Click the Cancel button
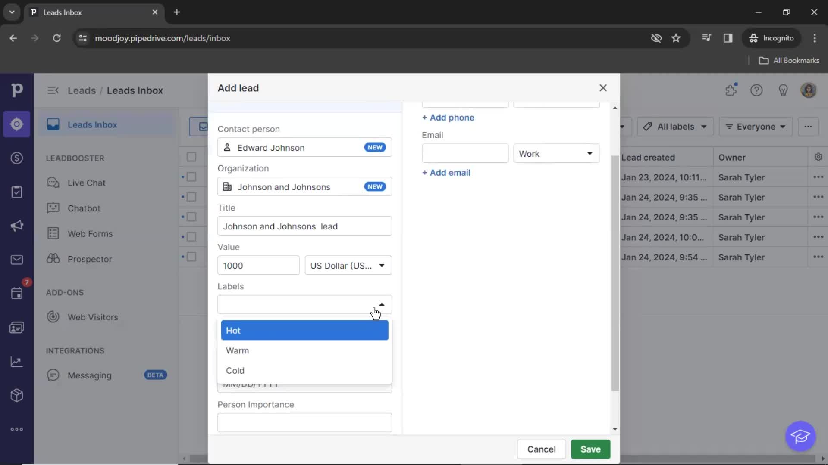The height and width of the screenshot is (465, 828). [541, 449]
